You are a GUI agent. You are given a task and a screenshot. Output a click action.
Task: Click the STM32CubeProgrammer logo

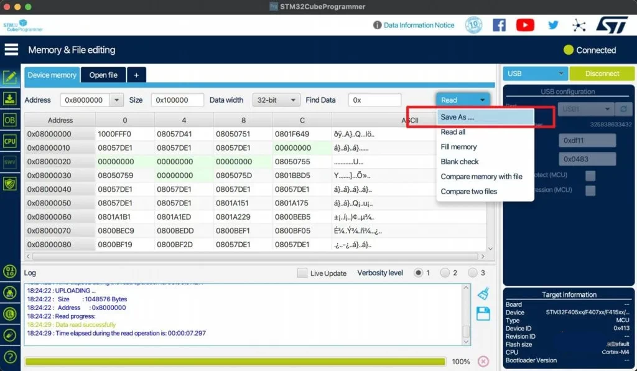tap(23, 26)
